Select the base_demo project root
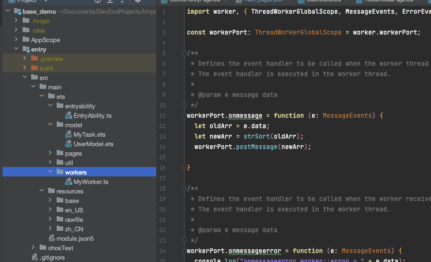The image size is (431, 262). click(x=39, y=11)
